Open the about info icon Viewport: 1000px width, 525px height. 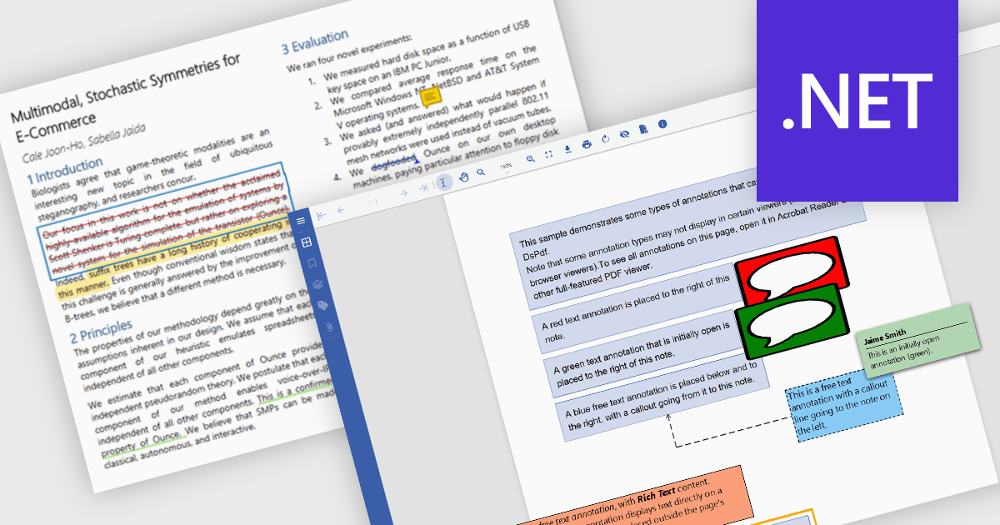coord(662,124)
